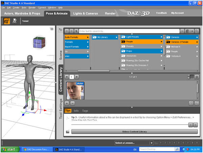Open the Scene side tab
This screenshot has width=203, height=153.
tap(61, 55)
